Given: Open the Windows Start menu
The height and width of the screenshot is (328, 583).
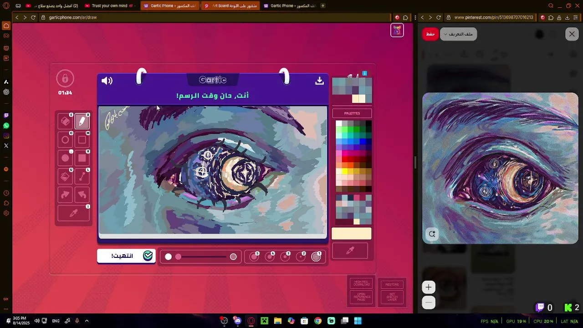Looking at the screenshot, I should pos(358,321).
